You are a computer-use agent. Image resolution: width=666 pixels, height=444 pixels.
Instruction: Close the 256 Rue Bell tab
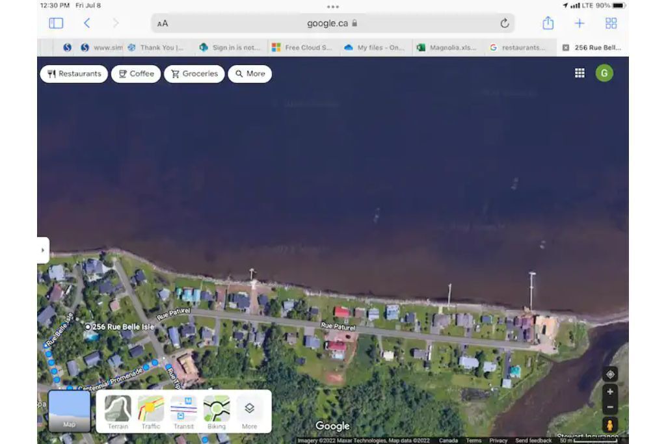[566, 47]
